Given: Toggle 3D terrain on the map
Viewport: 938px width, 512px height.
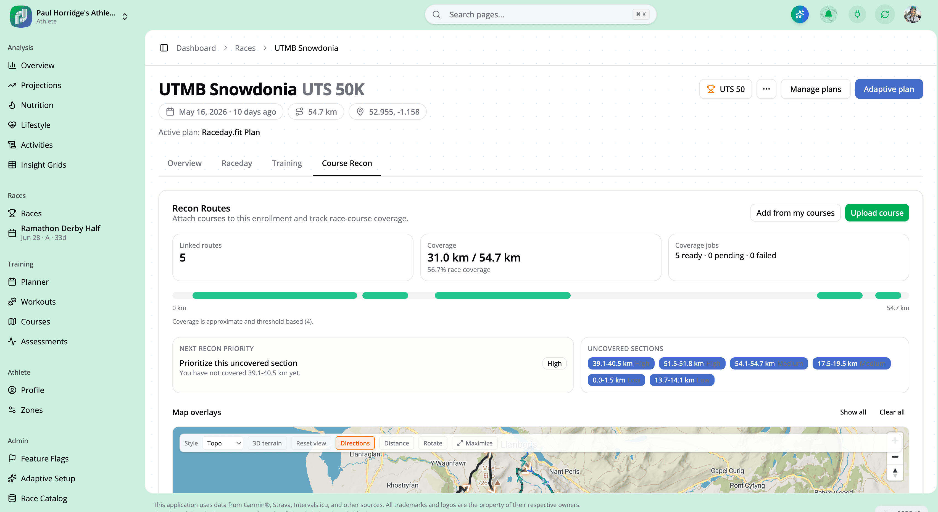Looking at the screenshot, I should pyautogui.click(x=267, y=443).
